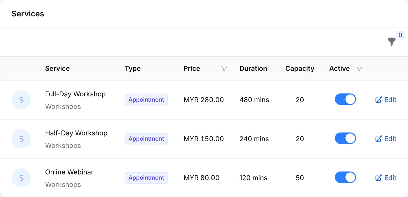Select the Online Webinar service name

tap(69, 172)
